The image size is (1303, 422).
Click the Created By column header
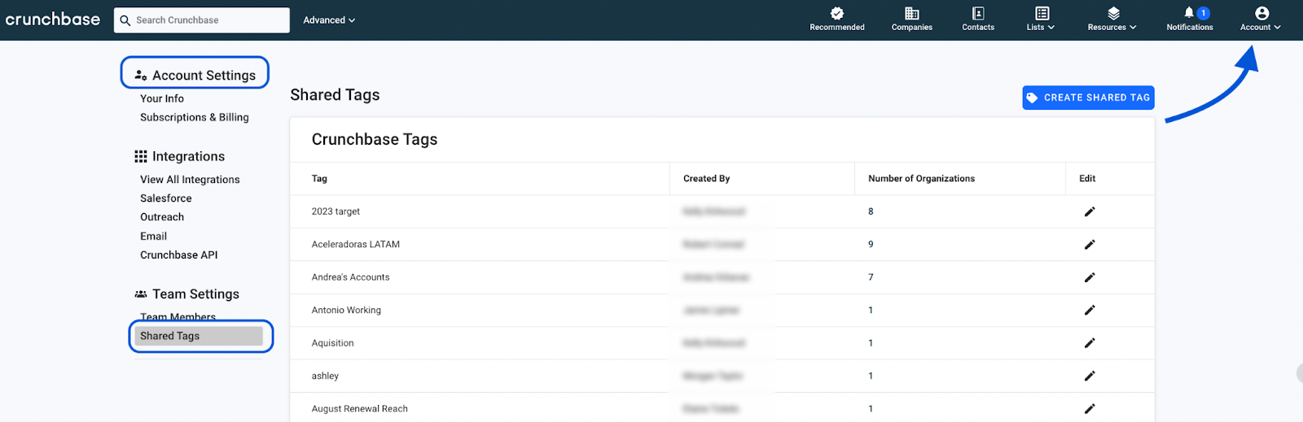[706, 179]
